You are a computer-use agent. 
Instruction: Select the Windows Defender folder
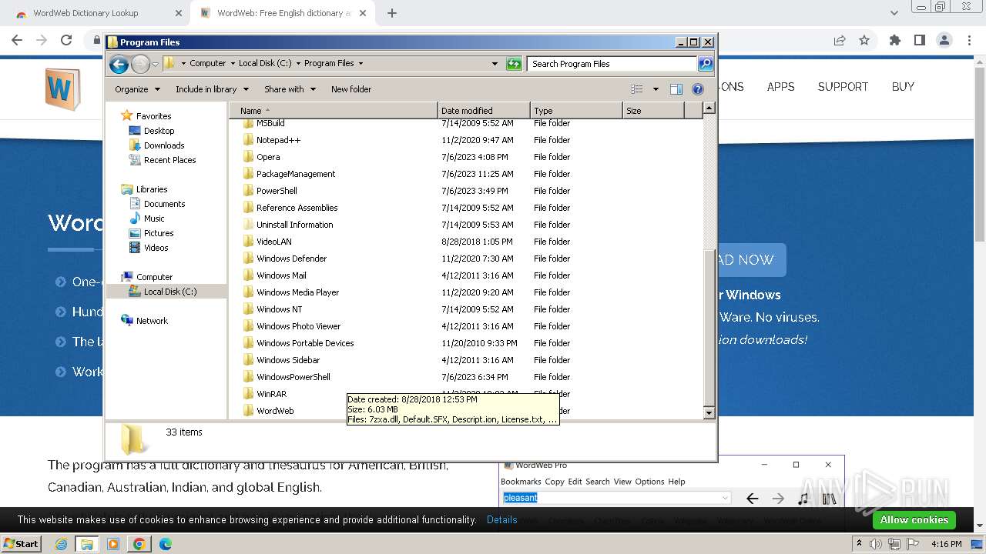tap(291, 259)
